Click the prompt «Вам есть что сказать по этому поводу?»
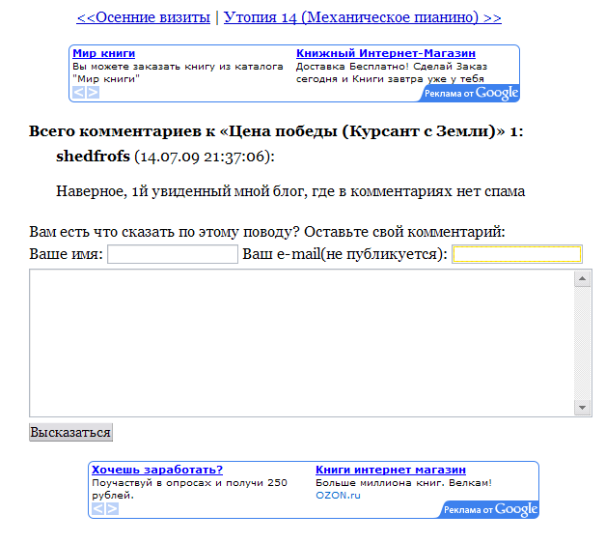Screen dimensions: 605x543 click(x=164, y=232)
